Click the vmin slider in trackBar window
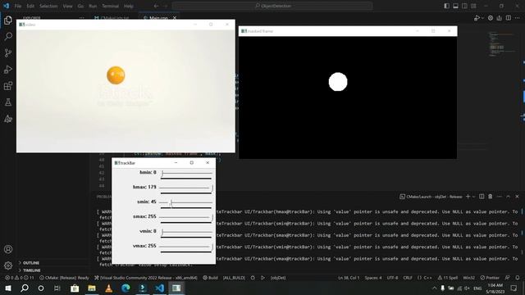The height and width of the screenshot is (295, 525). point(186,232)
